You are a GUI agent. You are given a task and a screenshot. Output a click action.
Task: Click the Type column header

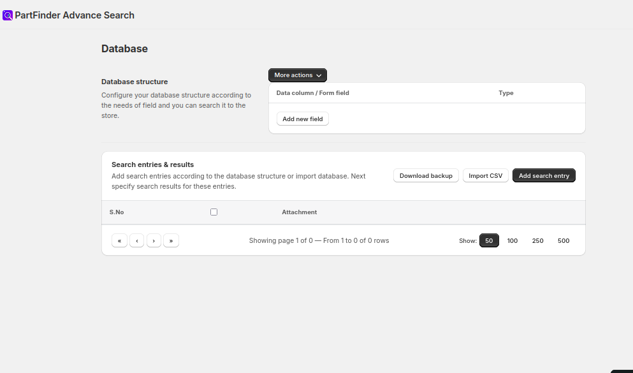506,93
